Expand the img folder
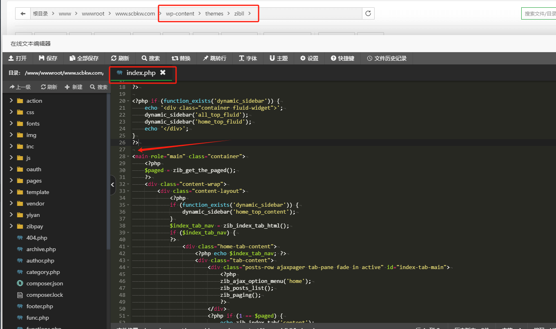Screen dimensions: 556x329 click(11, 135)
